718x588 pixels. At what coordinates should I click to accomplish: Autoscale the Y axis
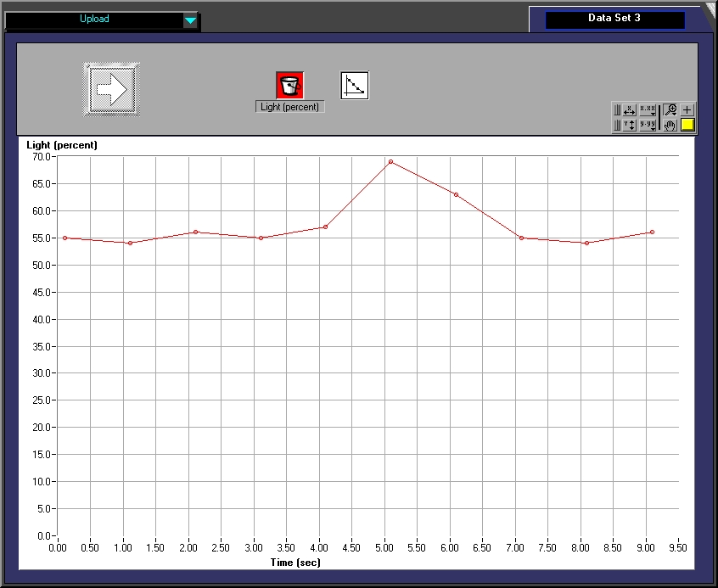click(x=629, y=125)
